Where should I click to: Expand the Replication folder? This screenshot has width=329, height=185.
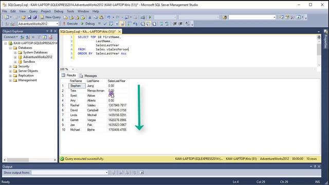(10, 76)
